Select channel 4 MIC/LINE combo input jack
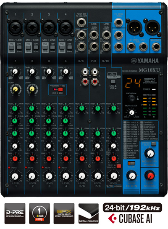168x229 pixels. (x=66, y=27)
